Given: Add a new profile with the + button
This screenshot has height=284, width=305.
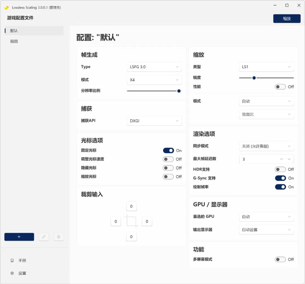Looking at the screenshot, I should (x=19, y=237).
